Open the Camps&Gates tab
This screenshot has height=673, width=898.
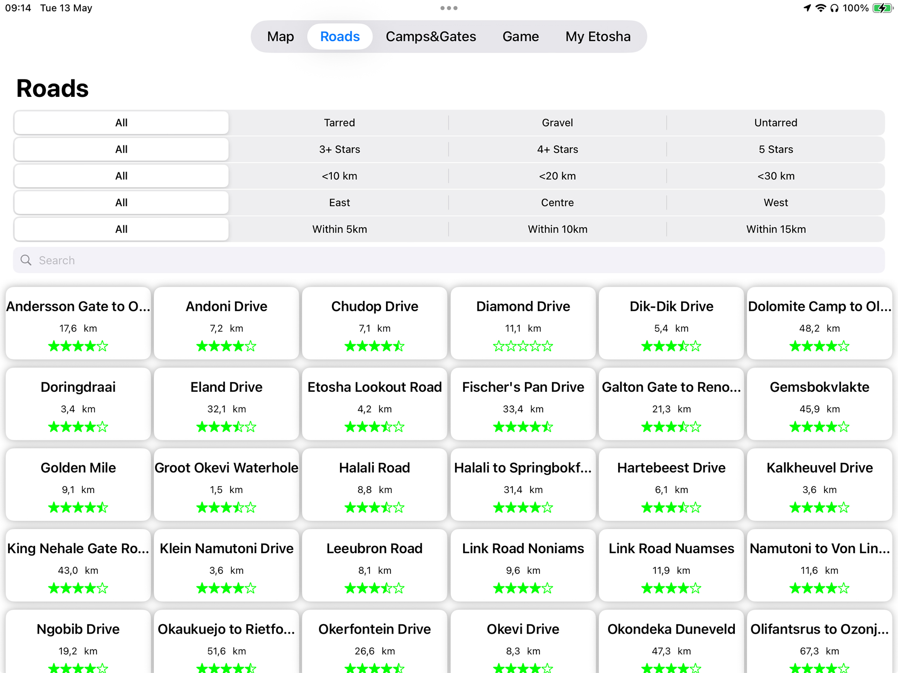point(431,37)
